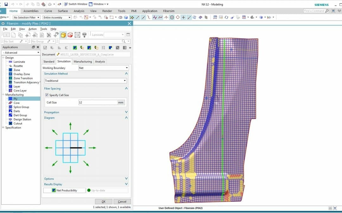Toggle the Enable Snap Point dotted-cross icon
Image resolution: width=342 pixels, height=213 pixels.
pyautogui.click(x=132, y=17)
